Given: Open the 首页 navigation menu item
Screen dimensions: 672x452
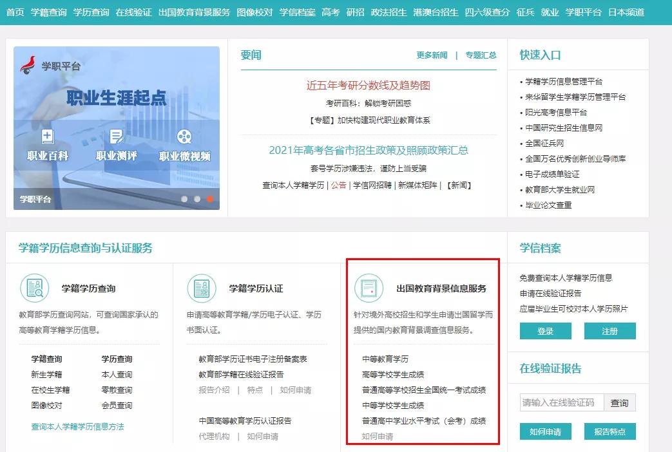Looking at the screenshot, I should pyautogui.click(x=14, y=12).
